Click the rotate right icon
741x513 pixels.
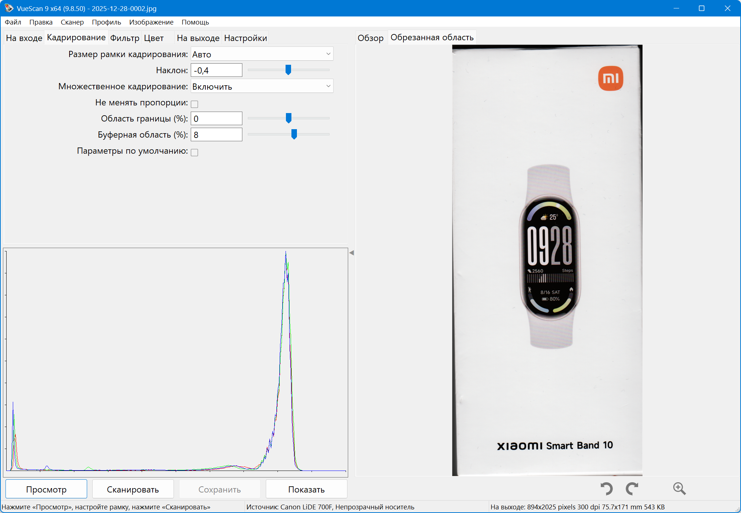pos(632,488)
